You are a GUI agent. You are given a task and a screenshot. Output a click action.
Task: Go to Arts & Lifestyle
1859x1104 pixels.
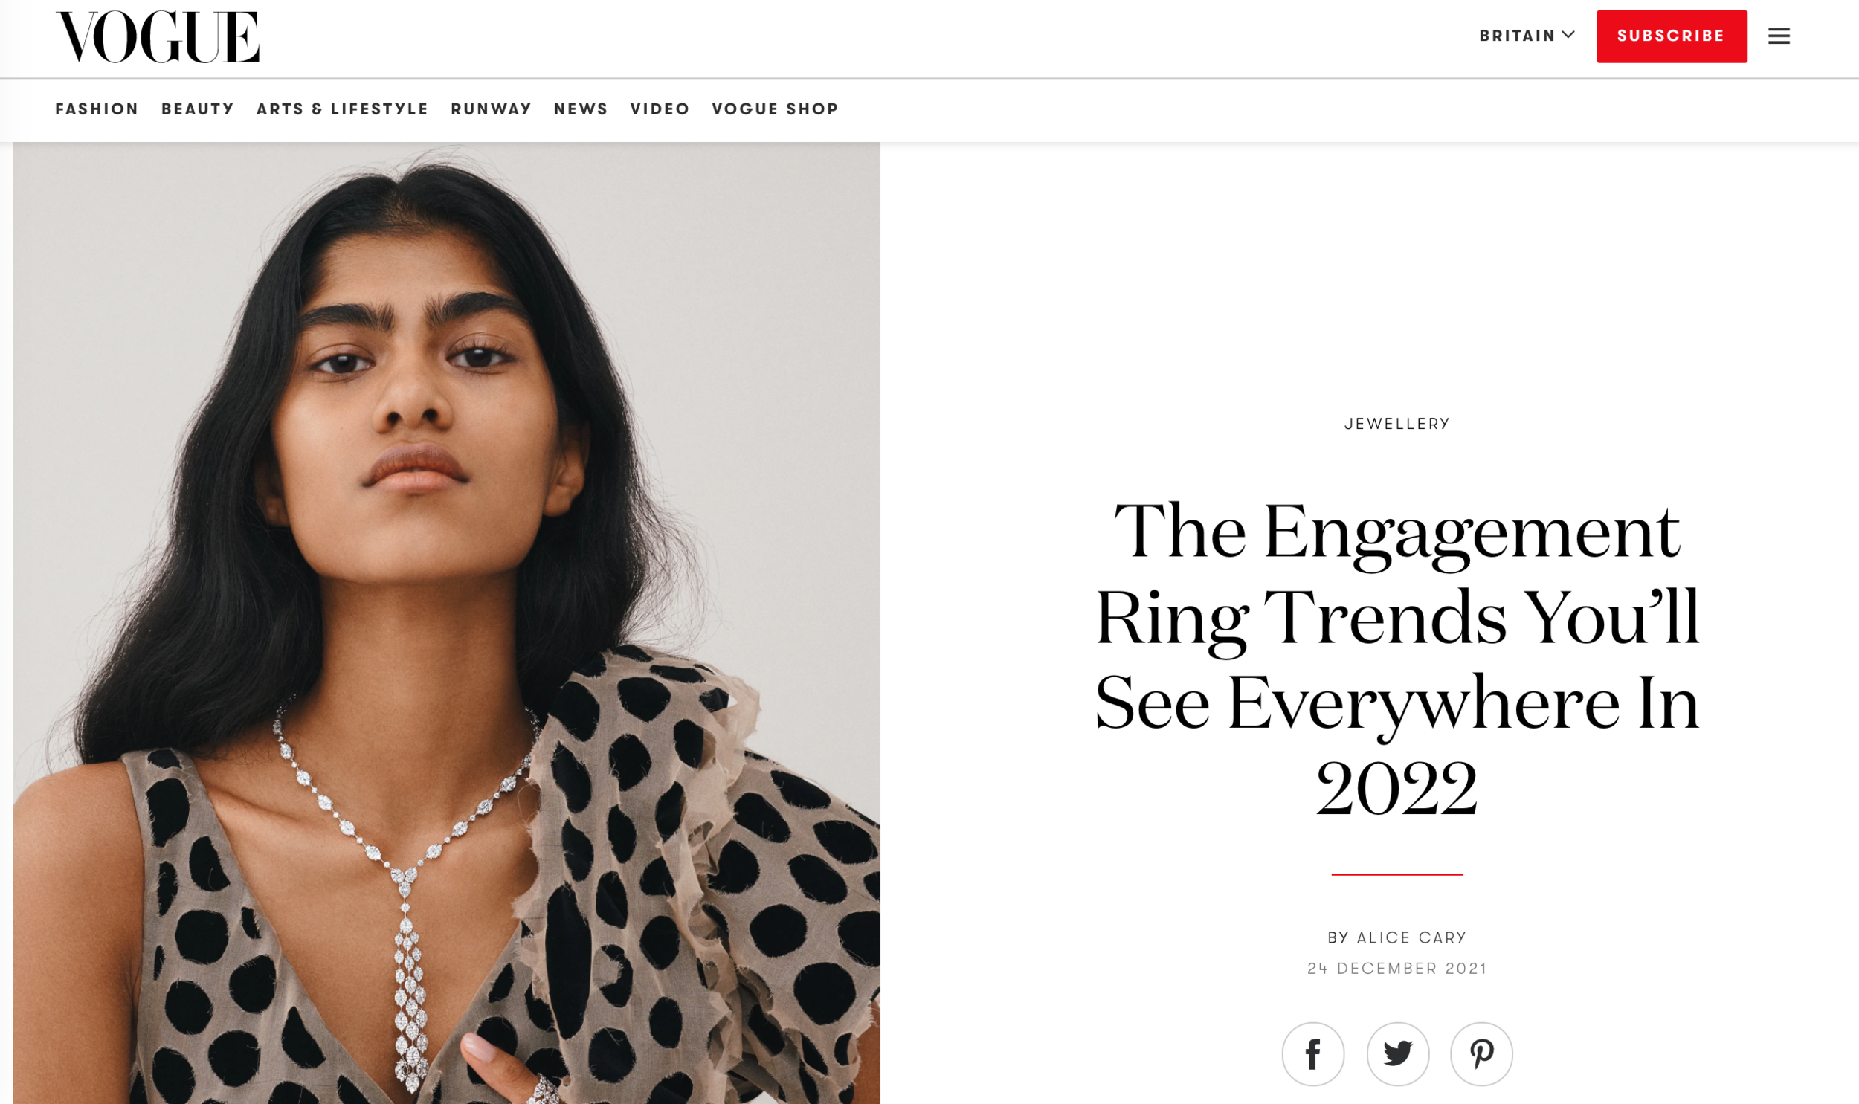[x=342, y=109]
